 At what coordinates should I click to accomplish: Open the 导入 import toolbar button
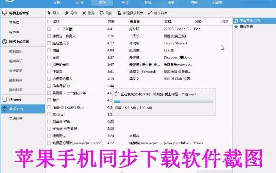pyautogui.click(x=53, y=13)
